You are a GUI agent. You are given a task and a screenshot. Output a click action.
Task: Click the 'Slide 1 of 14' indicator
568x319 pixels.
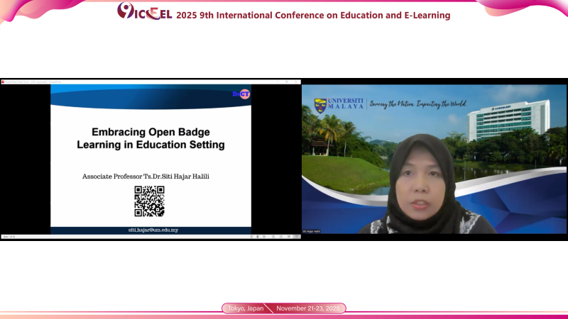[9, 237]
